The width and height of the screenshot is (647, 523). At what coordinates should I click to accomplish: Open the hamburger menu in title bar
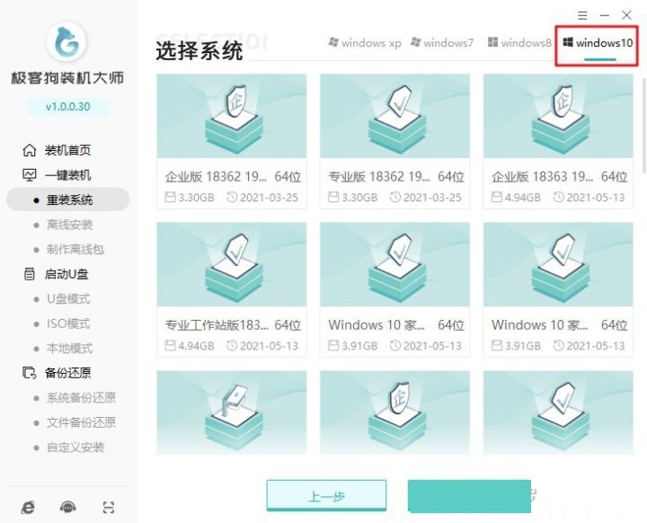pyautogui.click(x=582, y=15)
